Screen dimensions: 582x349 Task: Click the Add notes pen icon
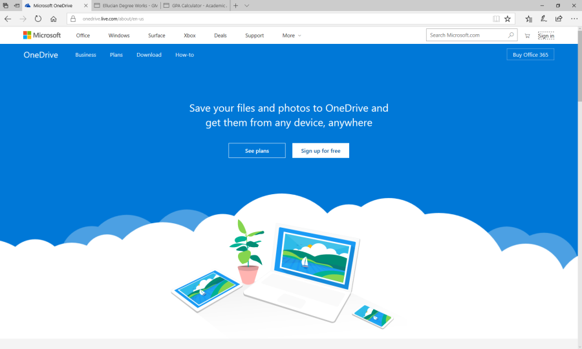[x=544, y=19]
